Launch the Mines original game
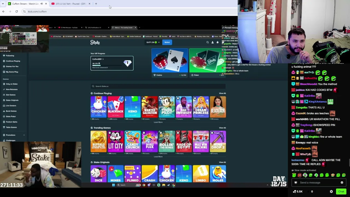This screenshot has height=197, width=350. (x=115, y=174)
